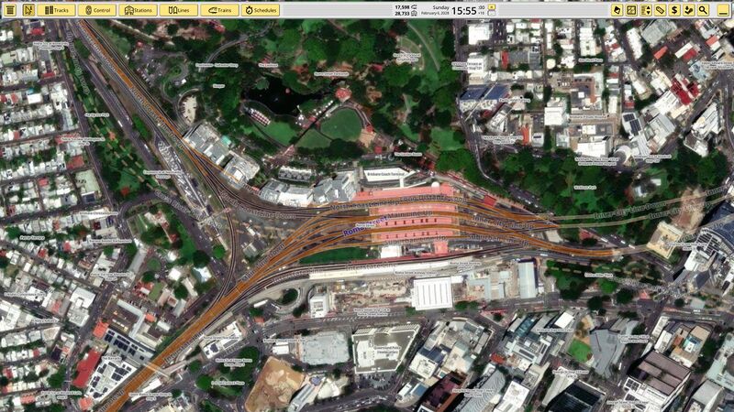Open the magnifier search icon
Image resolution: width=734 pixels, height=412 pixels.
(703, 10)
